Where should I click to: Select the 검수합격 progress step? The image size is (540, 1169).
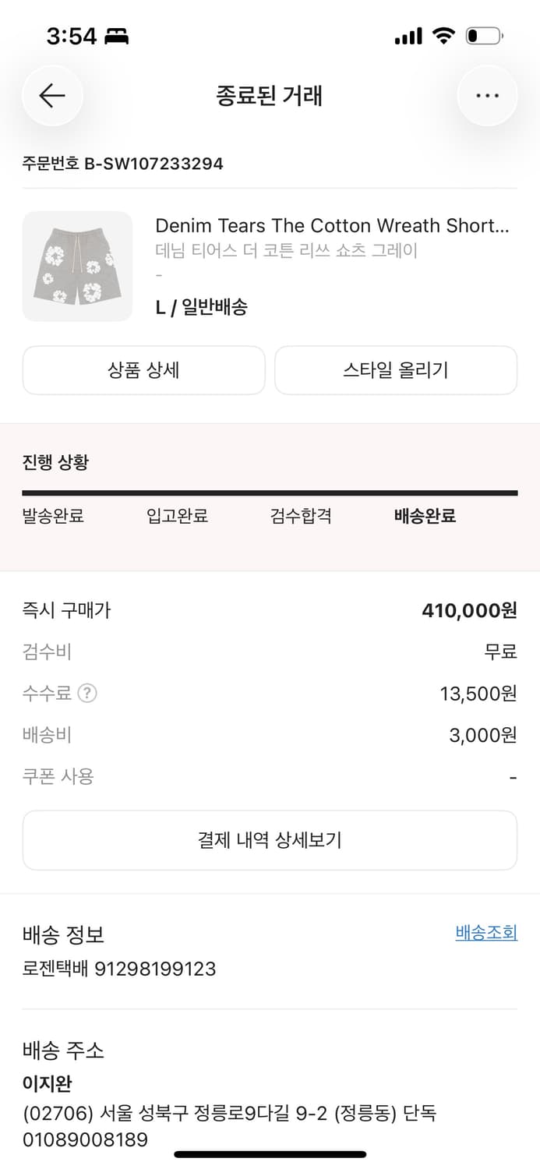coord(300,516)
